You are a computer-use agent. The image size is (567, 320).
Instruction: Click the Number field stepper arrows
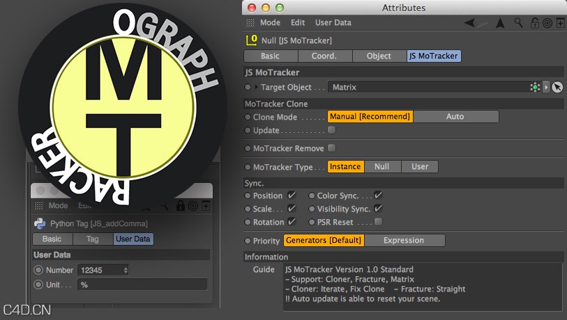click(126, 270)
